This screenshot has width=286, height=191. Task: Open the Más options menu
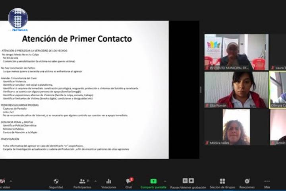[x=267, y=181]
